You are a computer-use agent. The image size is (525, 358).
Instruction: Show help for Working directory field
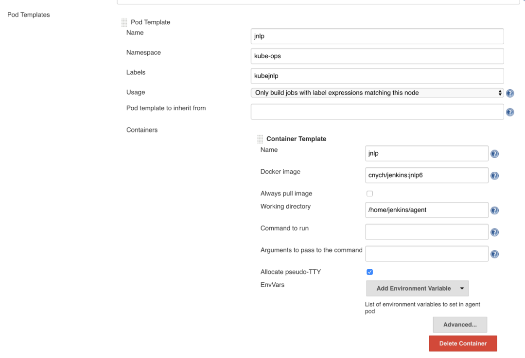click(494, 211)
